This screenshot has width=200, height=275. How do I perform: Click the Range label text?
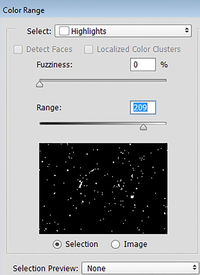coord(49,107)
